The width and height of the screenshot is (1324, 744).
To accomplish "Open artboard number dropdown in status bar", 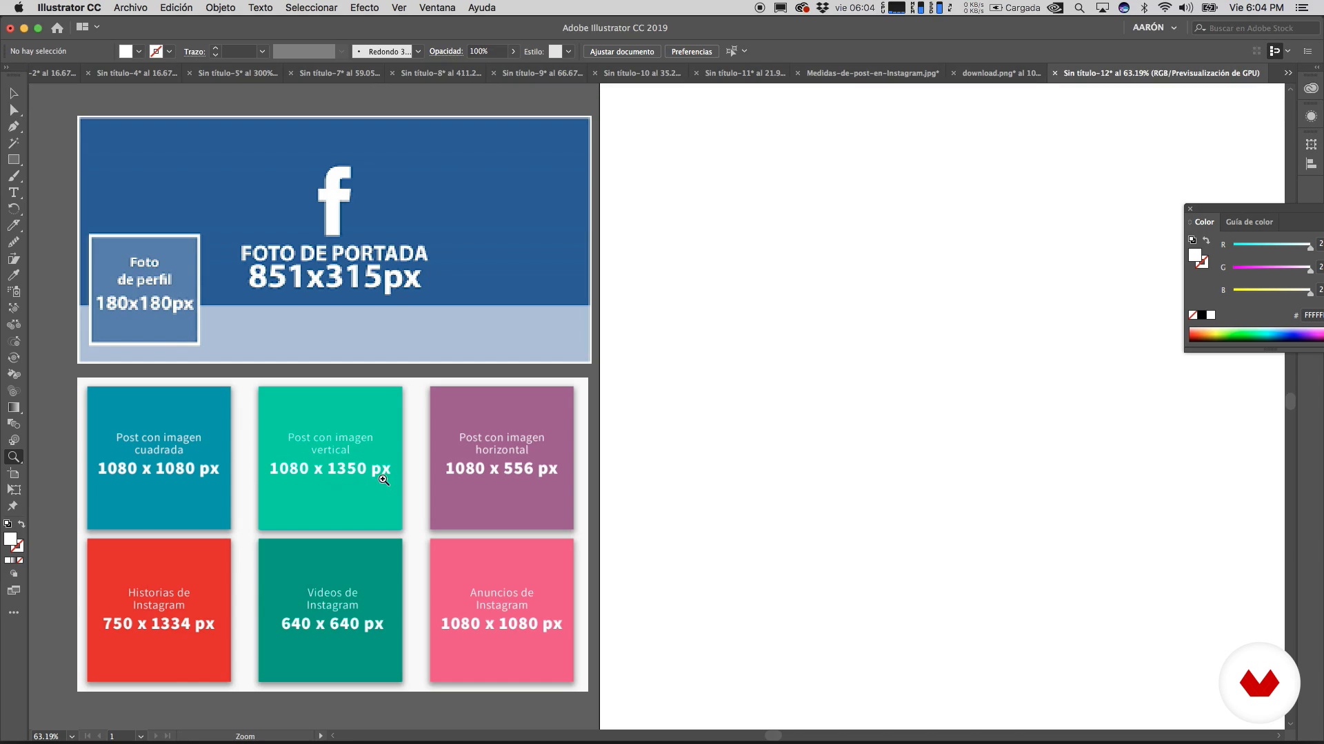I will click(141, 736).
